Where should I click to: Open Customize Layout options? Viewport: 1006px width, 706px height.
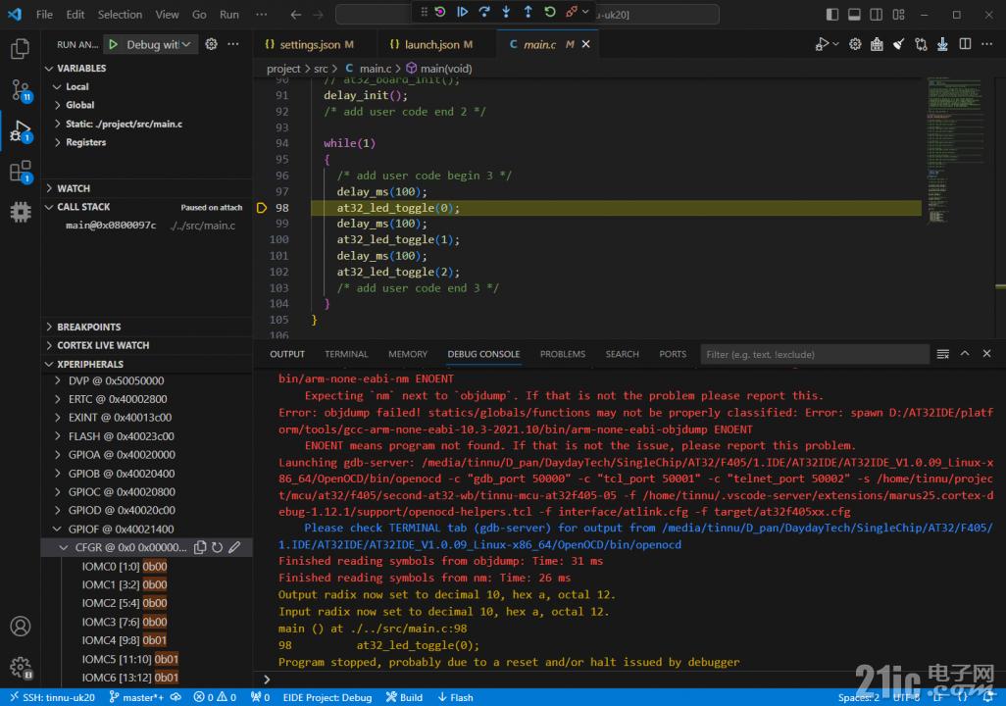pyautogui.click(x=898, y=14)
